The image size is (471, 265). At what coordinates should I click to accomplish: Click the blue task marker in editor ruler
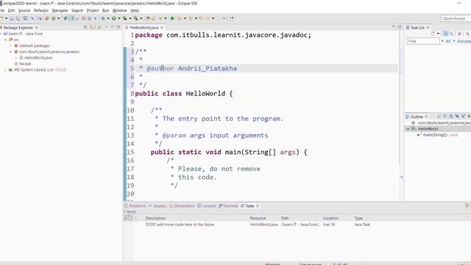pos(402,177)
